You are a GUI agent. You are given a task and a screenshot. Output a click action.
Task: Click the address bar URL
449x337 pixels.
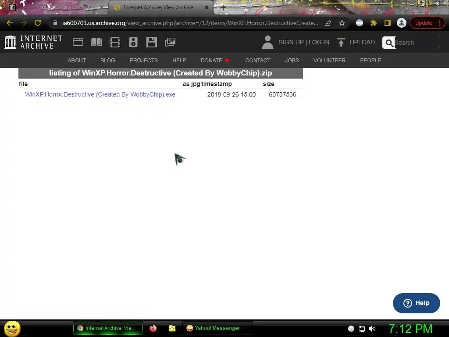pyautogui.click(x=190, y=23)
